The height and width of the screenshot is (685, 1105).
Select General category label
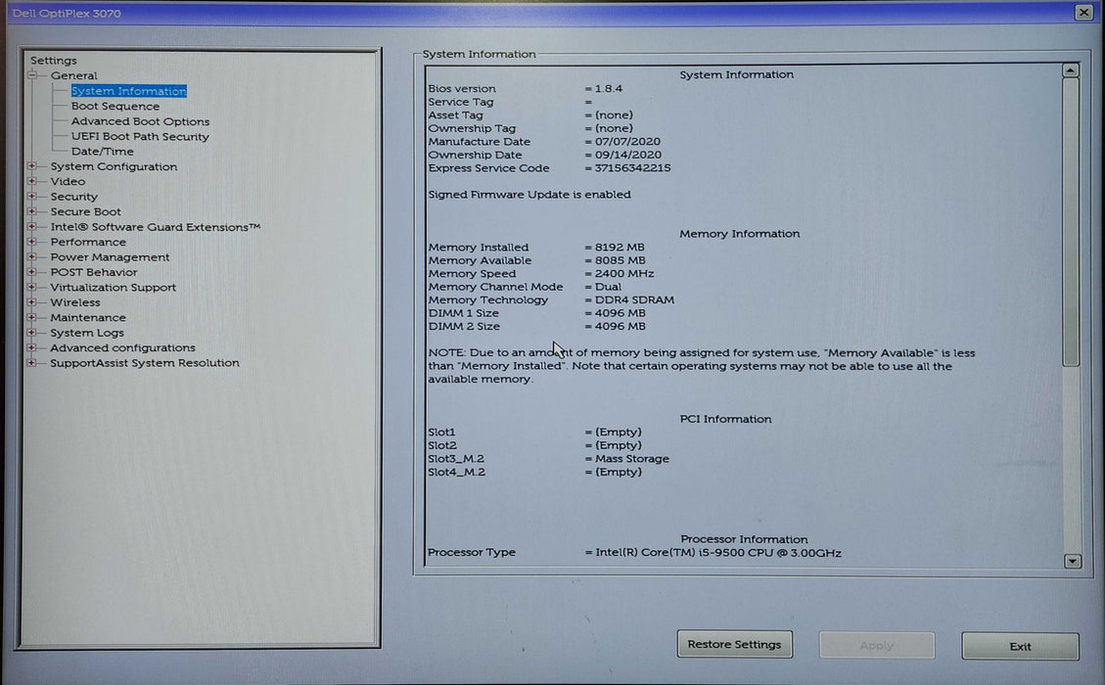tap(73, 75)
